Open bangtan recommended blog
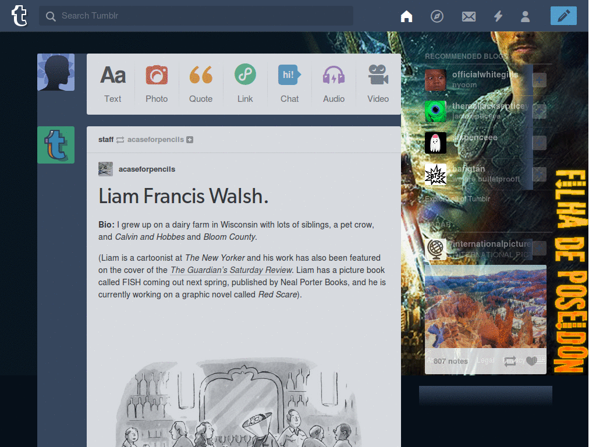Image resolution: width=596 pixels, height=447 pixels. [469, 169]
